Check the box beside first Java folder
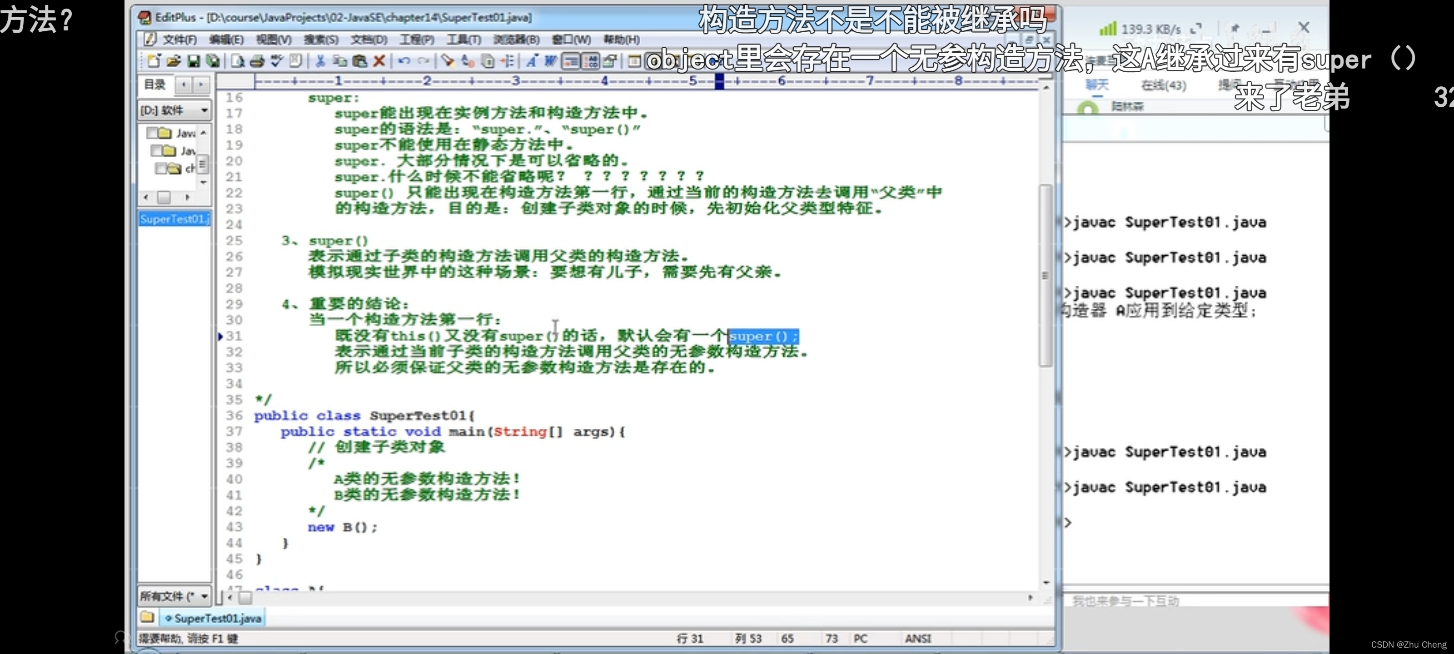 152,133
